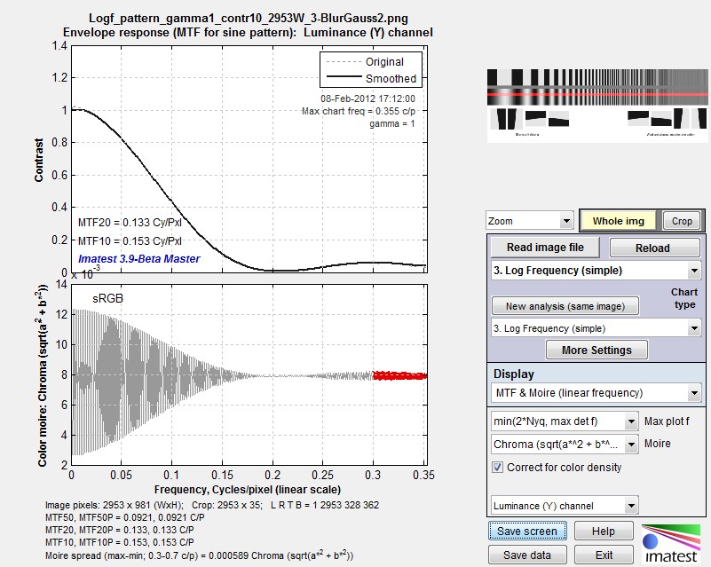Click the red moire region in plot
Viewport: 711px width, 567px height.
[399, 375]
